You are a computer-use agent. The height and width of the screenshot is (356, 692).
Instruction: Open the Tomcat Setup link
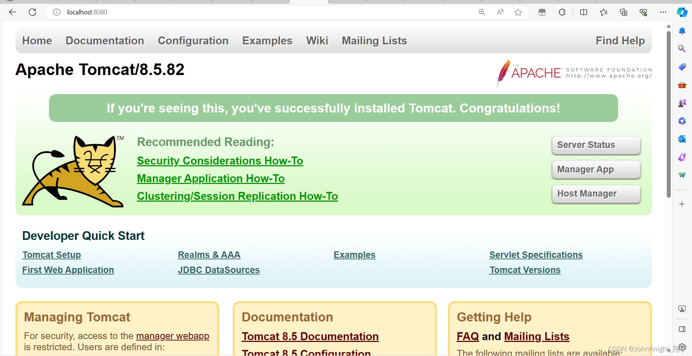[x=52, y=255]
